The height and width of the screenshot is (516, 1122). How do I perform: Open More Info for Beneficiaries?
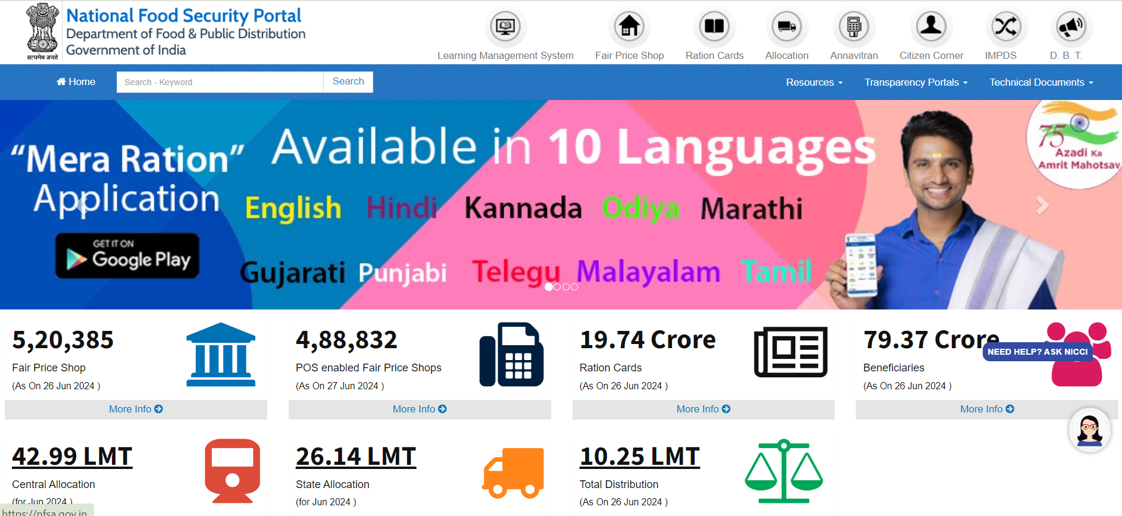coord(987,409)
